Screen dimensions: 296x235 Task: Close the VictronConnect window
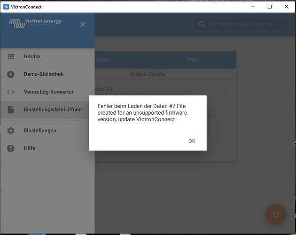coord(287,7)
